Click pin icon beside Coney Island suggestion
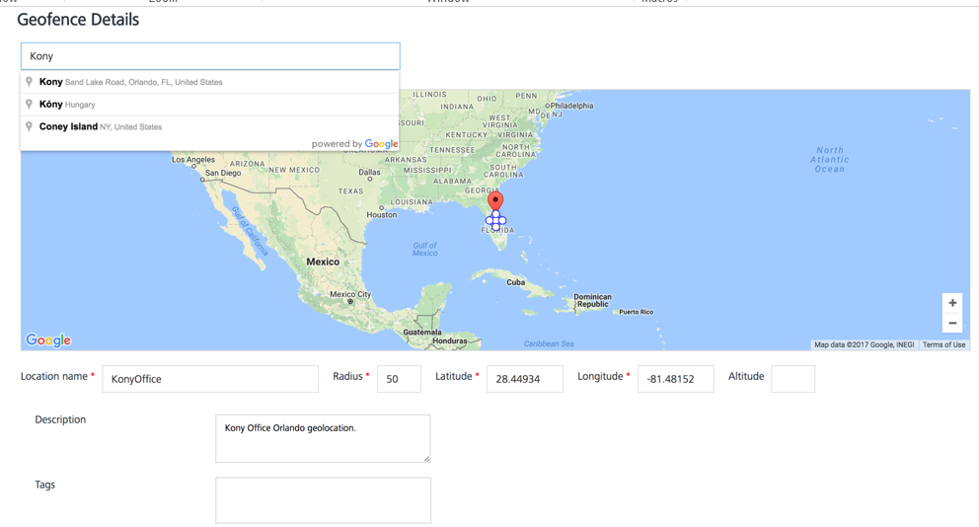 point(29,126)
